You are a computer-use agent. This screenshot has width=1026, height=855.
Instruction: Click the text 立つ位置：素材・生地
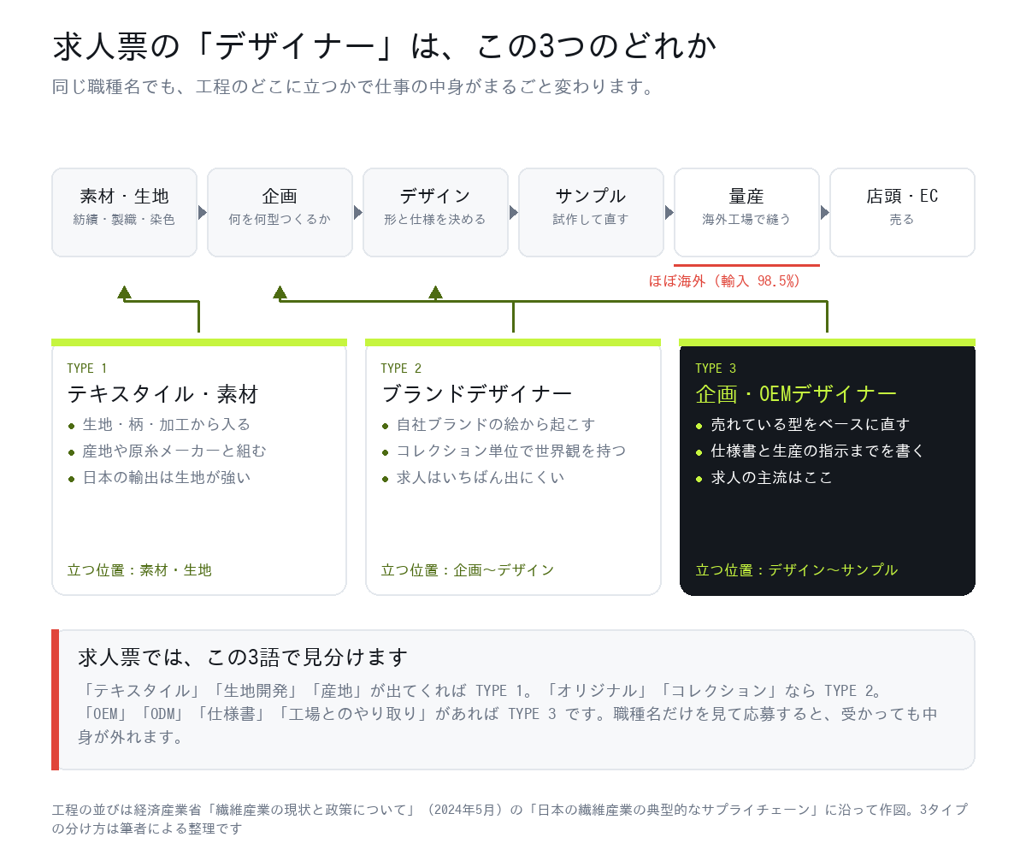[x=139, y=570]
